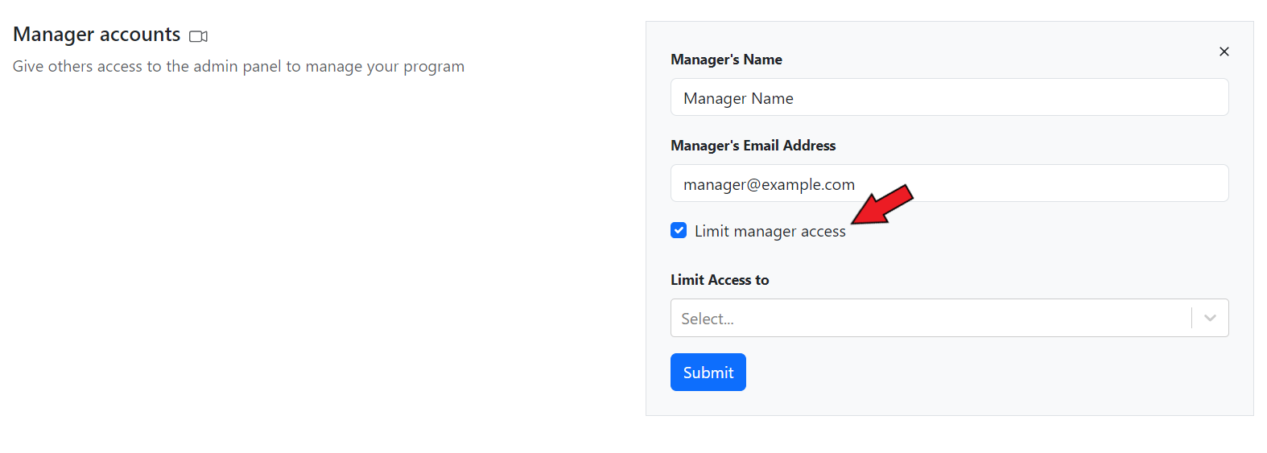1267x453 pixels.
Task: Click the Manager accounts heading
Action: 97,35
